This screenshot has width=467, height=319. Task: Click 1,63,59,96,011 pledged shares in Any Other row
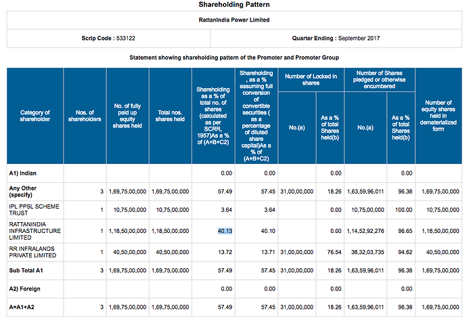pos(365,192)
